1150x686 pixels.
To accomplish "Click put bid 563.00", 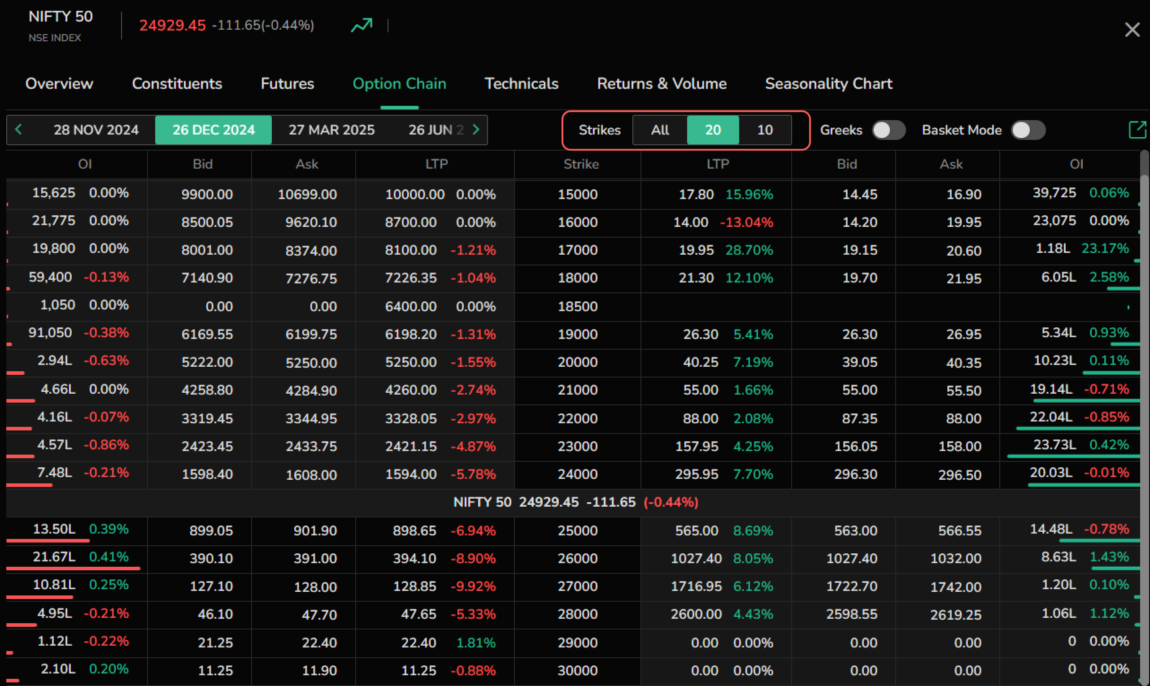I will pyautogui.click(x=855, y=530).
